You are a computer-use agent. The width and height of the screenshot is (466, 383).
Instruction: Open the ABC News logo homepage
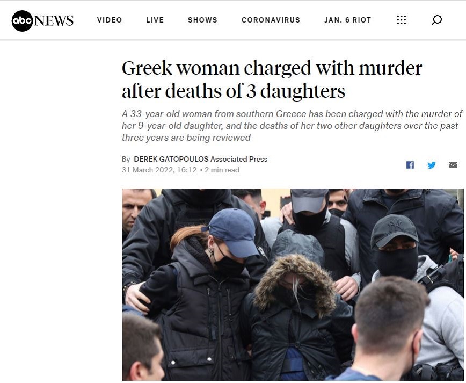point(42,20)
